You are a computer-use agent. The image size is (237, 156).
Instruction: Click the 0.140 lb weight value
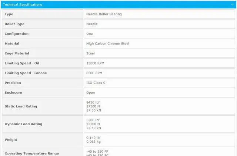[x=93, y=138]
